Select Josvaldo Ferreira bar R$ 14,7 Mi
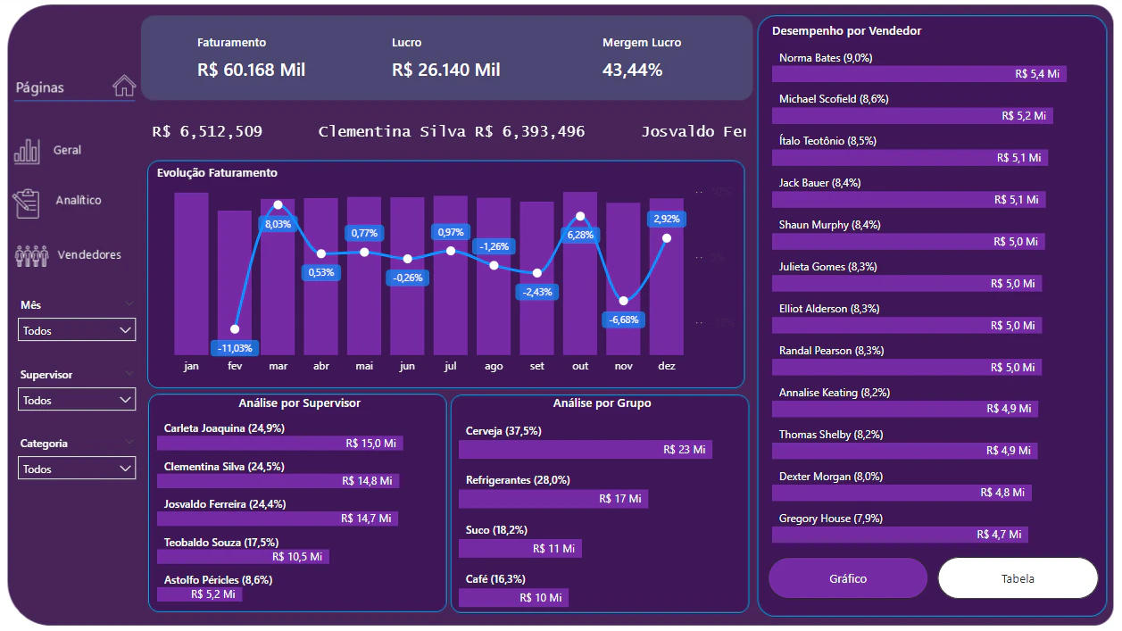The width and height of the screenshot is (1122, 631). 278,518
